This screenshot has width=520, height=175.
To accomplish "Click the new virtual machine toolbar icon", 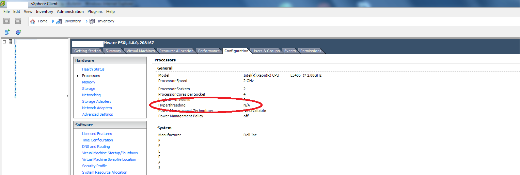I will pos(7,32).
